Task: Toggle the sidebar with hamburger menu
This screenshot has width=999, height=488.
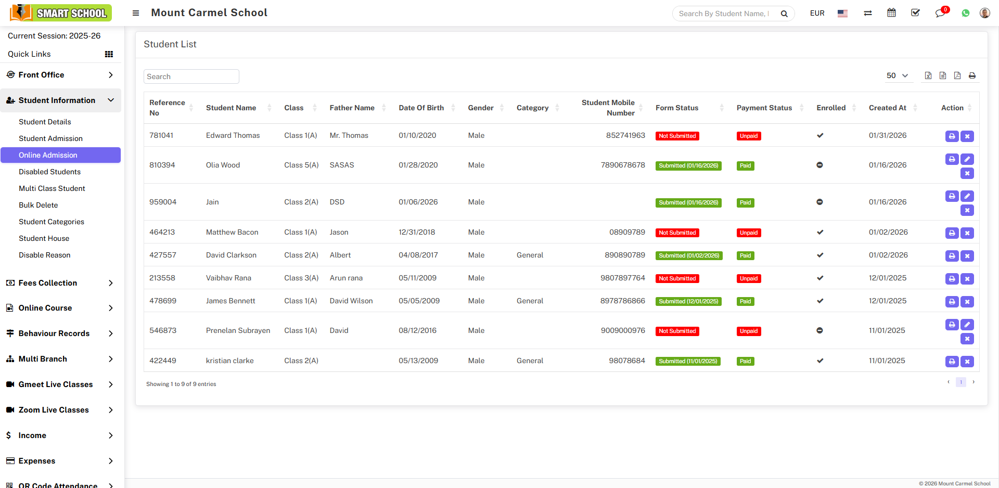Action: [x=136, y=13]
